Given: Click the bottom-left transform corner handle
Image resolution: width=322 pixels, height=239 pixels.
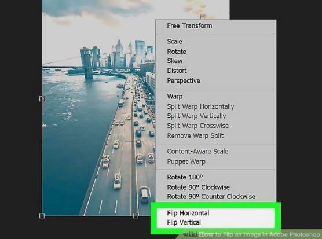Looking at the screenshot, I should click(42, 216).
